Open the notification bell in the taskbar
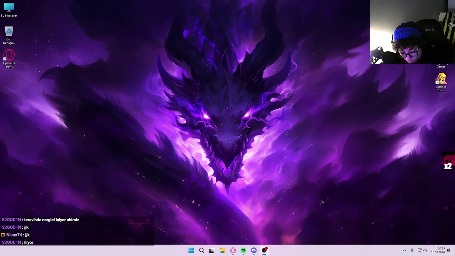Viewport: 455px width, 256px height. 449,250
